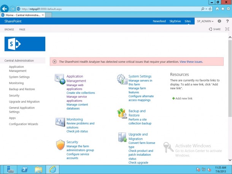Image resolution: width=232 pixels, height=174 pixels.
Task: Go to Newsfeed in top bar
Action: (159, 21)
